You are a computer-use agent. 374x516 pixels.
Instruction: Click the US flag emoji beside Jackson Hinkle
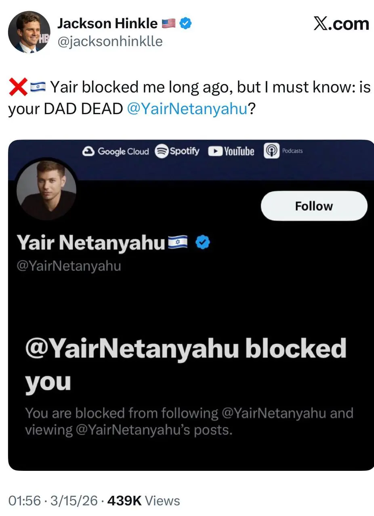pyautogui.click(x=168, y=24)
